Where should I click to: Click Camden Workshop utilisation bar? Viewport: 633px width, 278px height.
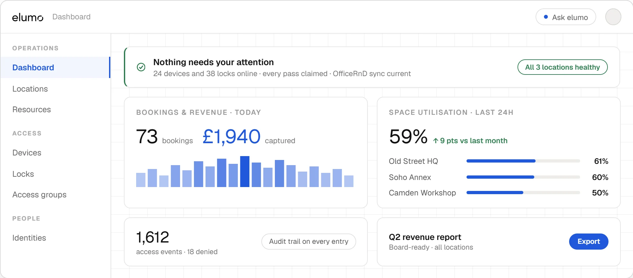pos(523,193)
